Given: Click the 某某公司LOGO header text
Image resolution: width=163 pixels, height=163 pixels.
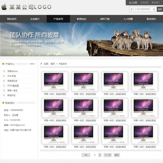Looking at the screenshot, I should 30,7.
